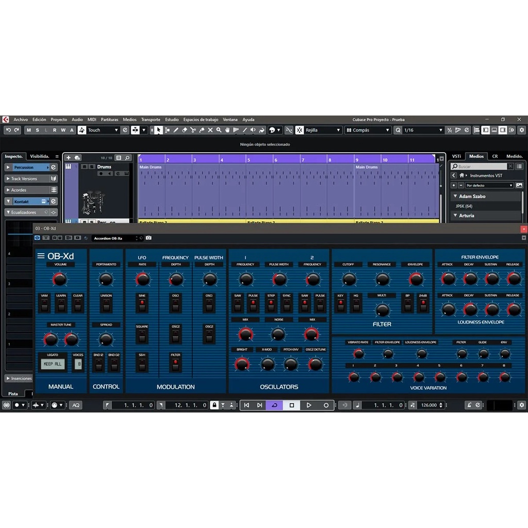
Task: Open the Setup gear in top toolbar
Action: [x=522, y=130]
